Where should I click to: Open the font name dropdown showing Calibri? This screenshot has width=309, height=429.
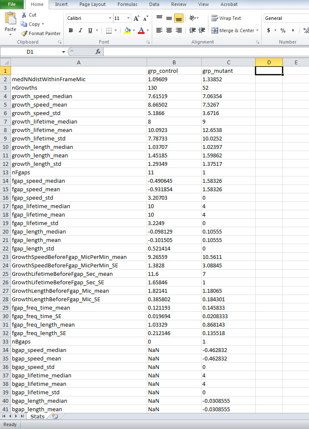click(110, 19)
